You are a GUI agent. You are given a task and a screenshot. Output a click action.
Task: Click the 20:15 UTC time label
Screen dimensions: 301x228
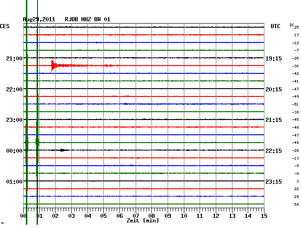point(274,90)
